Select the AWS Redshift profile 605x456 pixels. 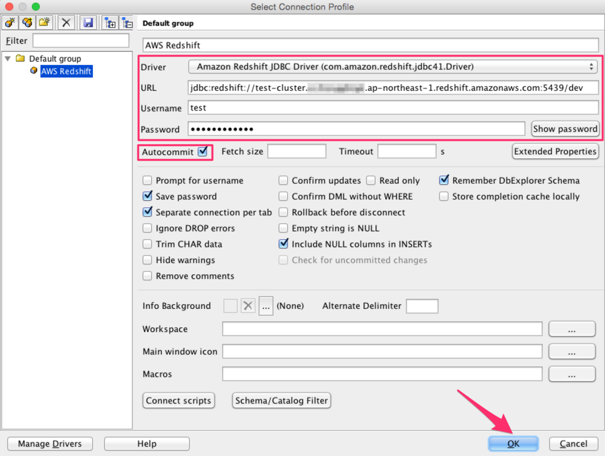coord(66,71)
